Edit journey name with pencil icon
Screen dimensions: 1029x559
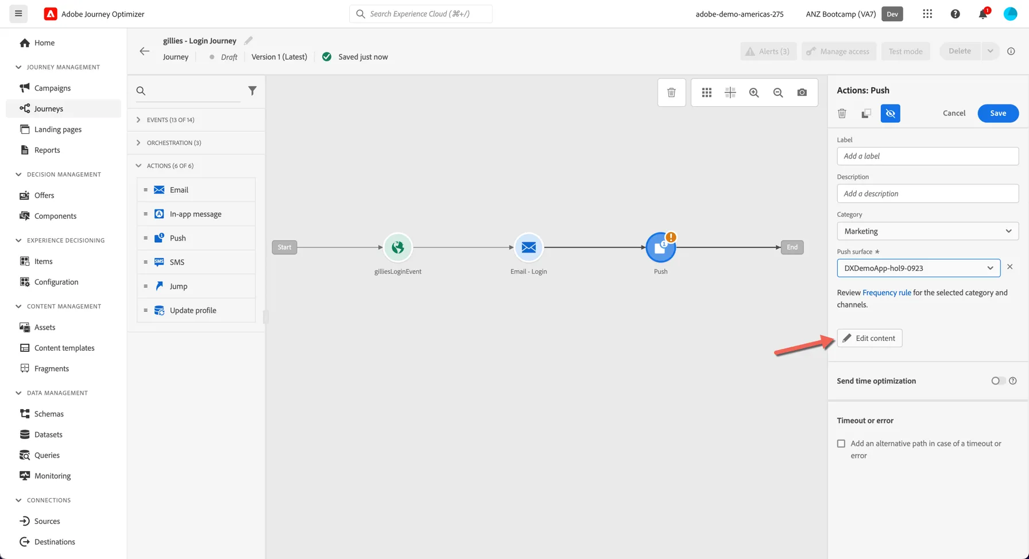click(248, 41)
